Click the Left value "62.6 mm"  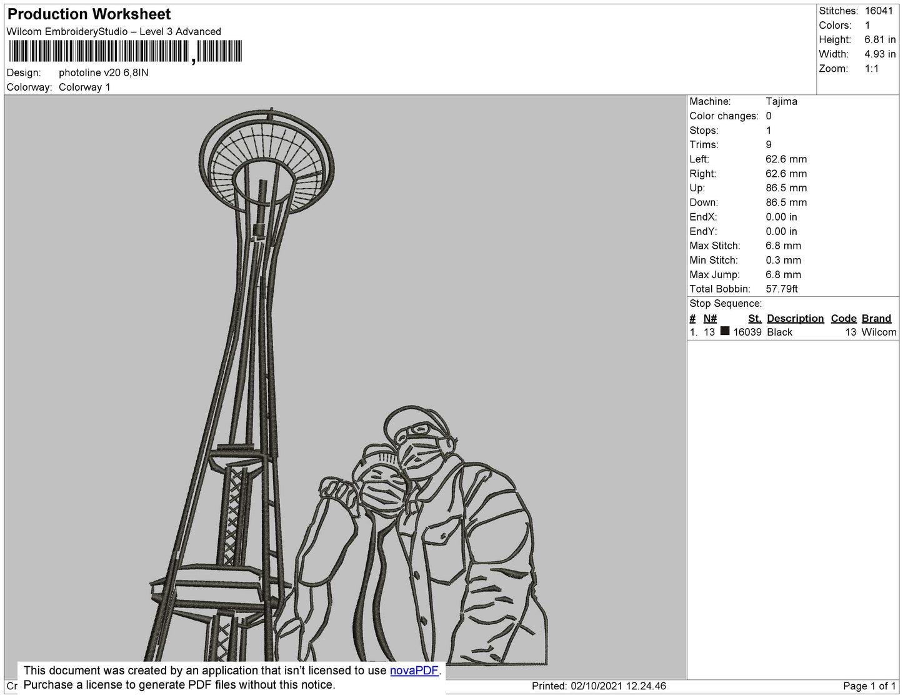[786, 159]
